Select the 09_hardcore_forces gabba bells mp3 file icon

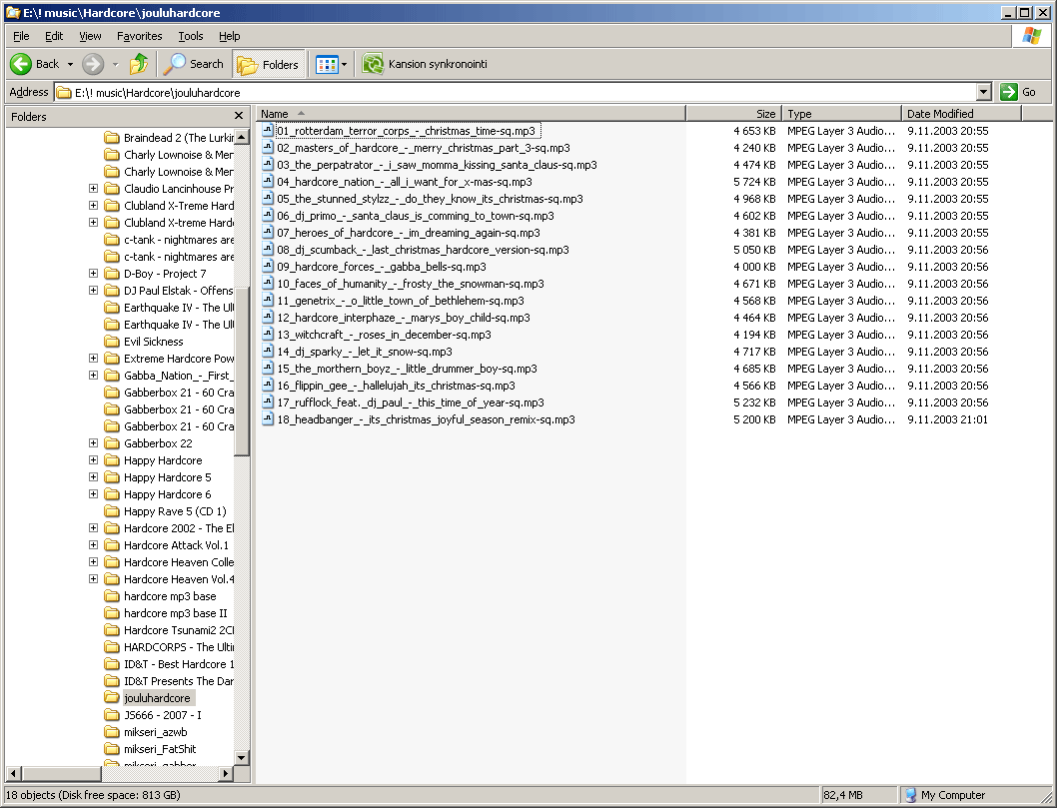coord(268,267)
